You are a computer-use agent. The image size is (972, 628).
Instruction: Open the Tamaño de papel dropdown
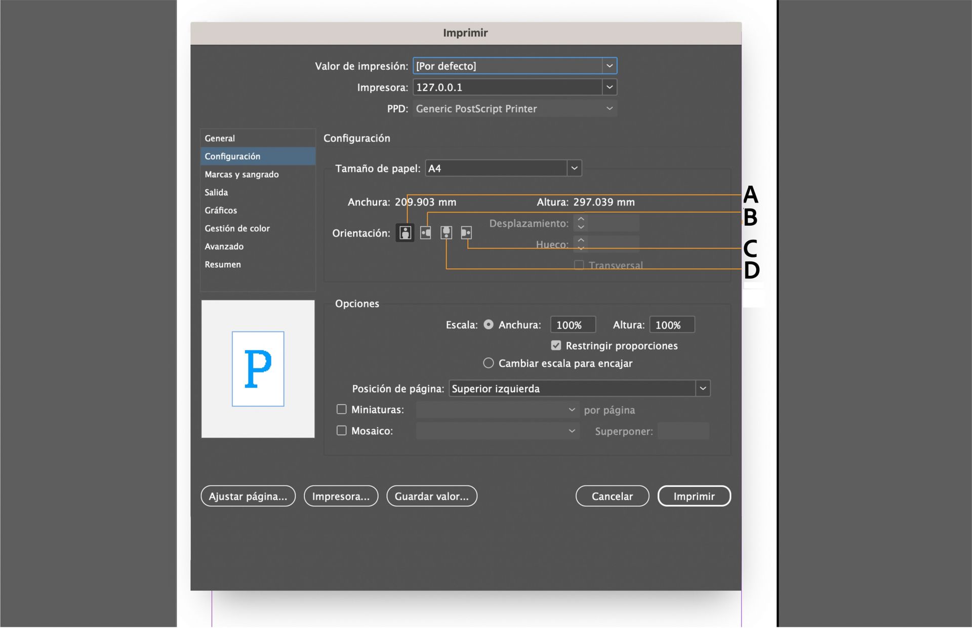point(574,168)
